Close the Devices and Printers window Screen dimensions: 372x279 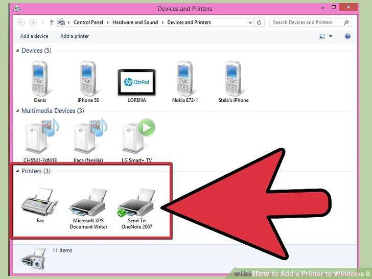pos(348,7)
